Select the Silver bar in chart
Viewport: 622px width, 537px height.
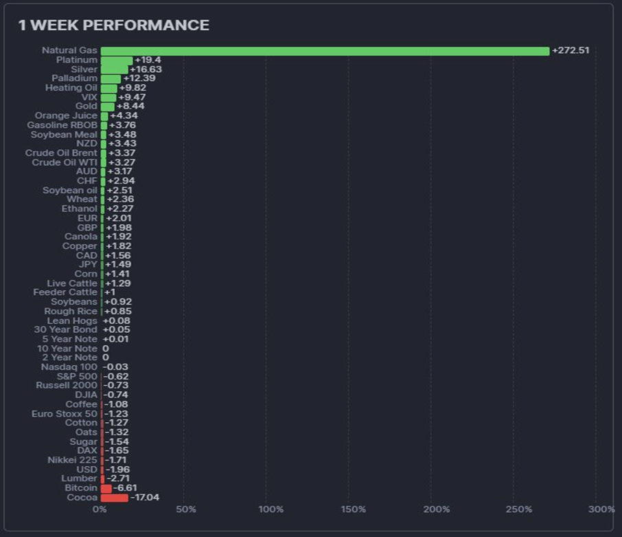(x=114, y=69)
